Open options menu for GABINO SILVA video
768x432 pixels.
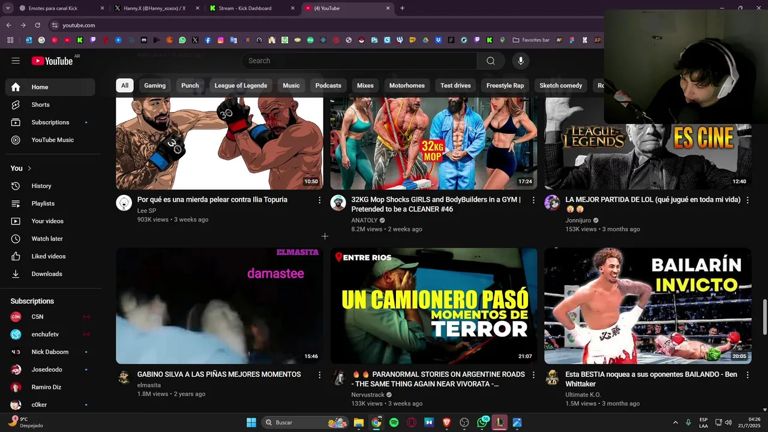point(319,375)
